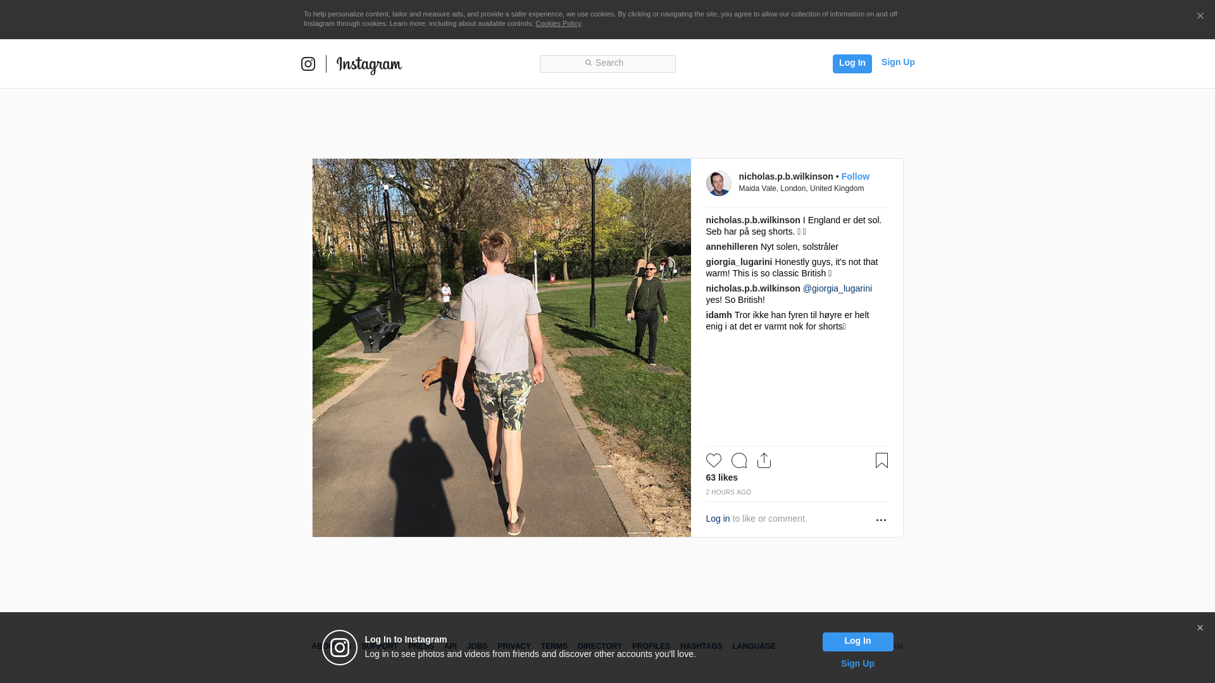
Task: Click the Instagram logo in login banner
Action: pyautogui.click(x=340, y=648)
